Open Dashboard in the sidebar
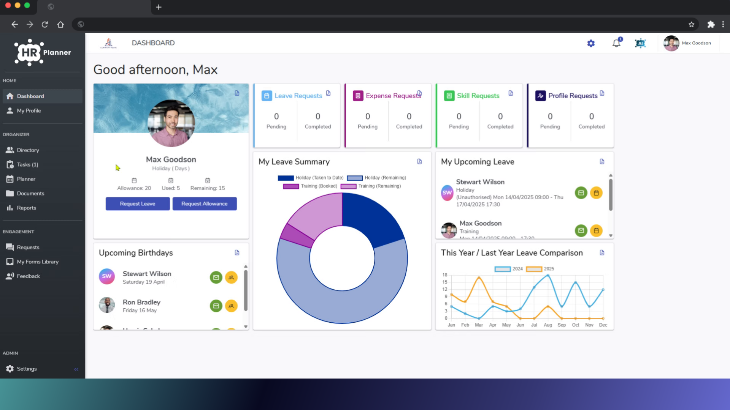 click(x=42, y=96)
